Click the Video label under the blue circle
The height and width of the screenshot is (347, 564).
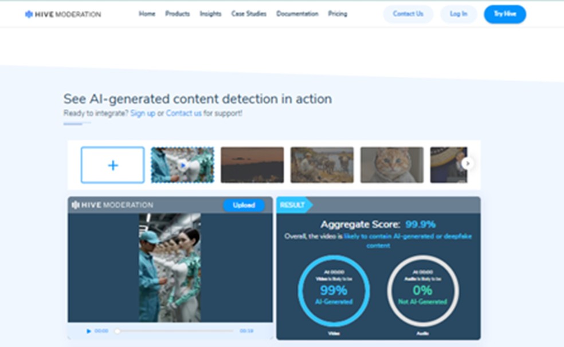click(x=334, y=333)
